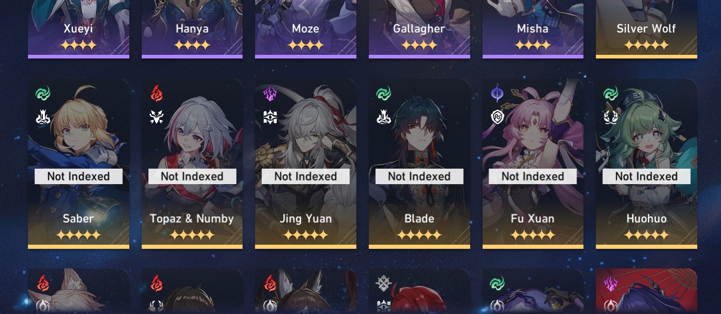Open the Blade character card
This screenshot has width=721, height=314.
coord(419,163)
